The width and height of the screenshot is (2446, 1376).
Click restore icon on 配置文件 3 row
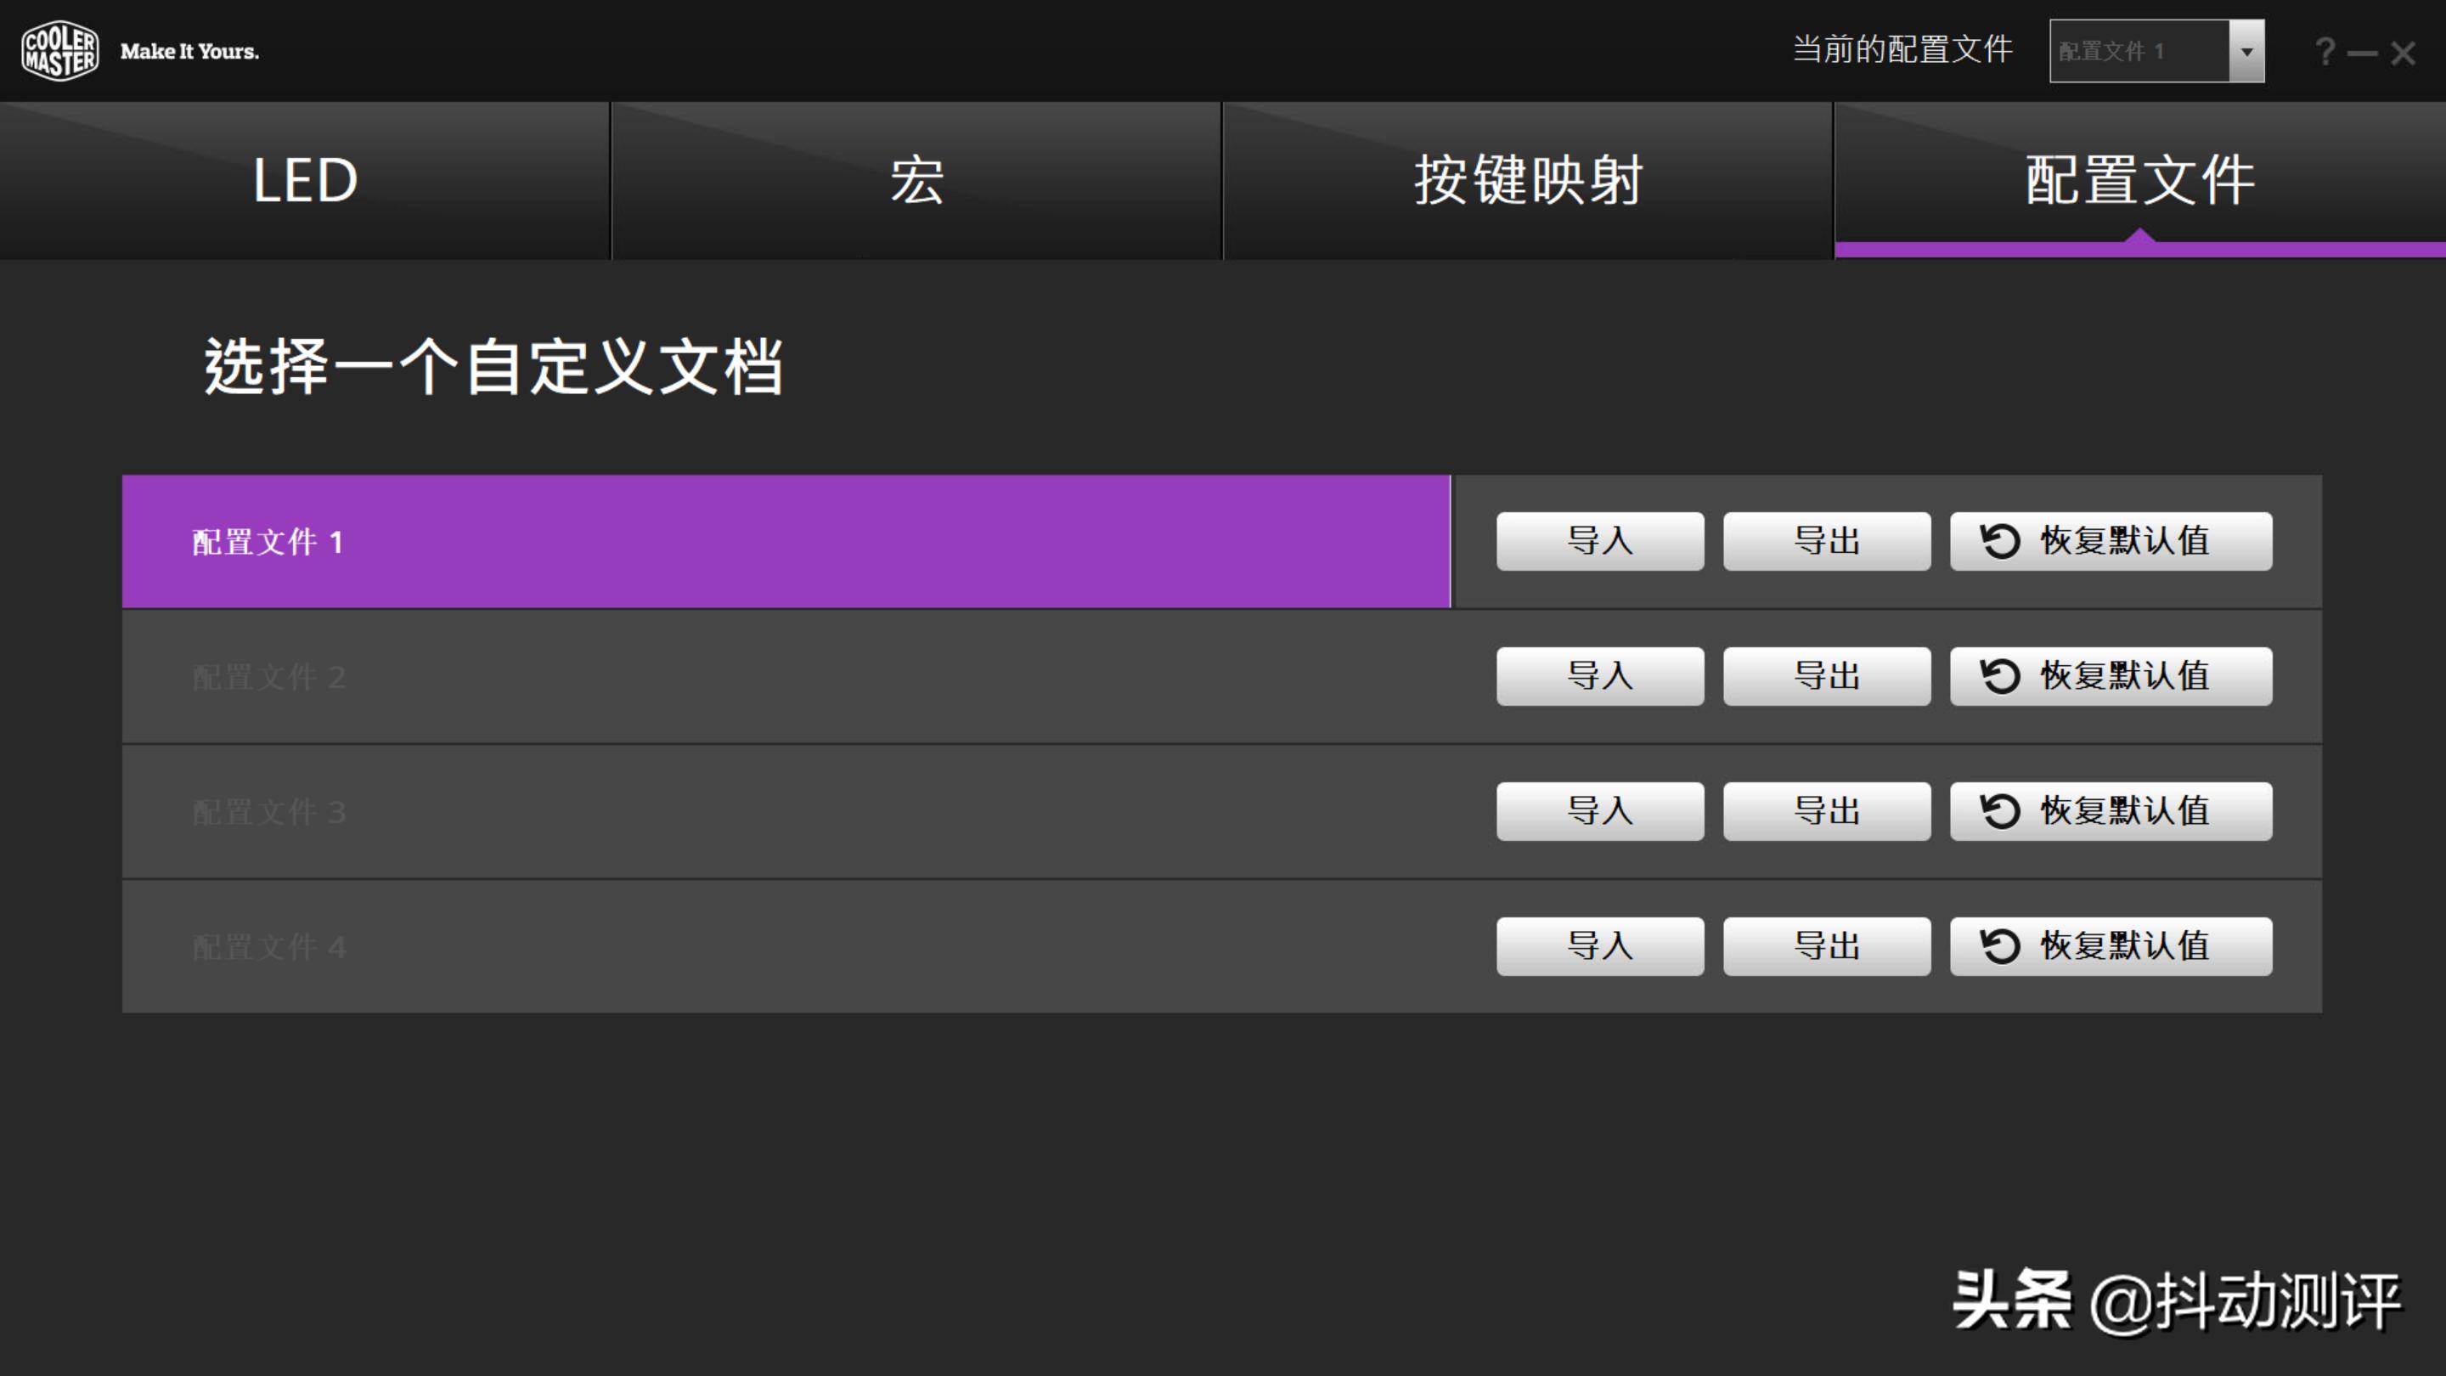2001,811
